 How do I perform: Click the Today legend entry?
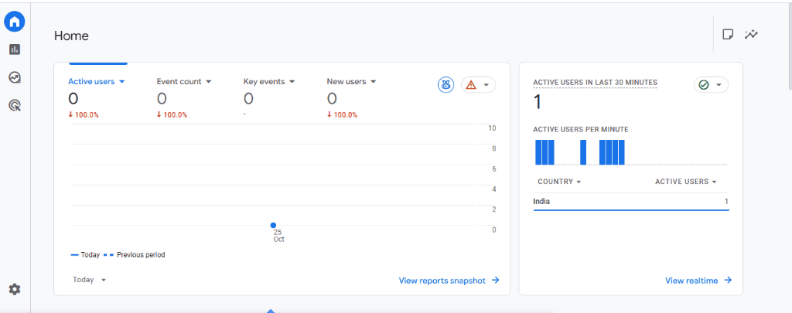click(85, 255)
